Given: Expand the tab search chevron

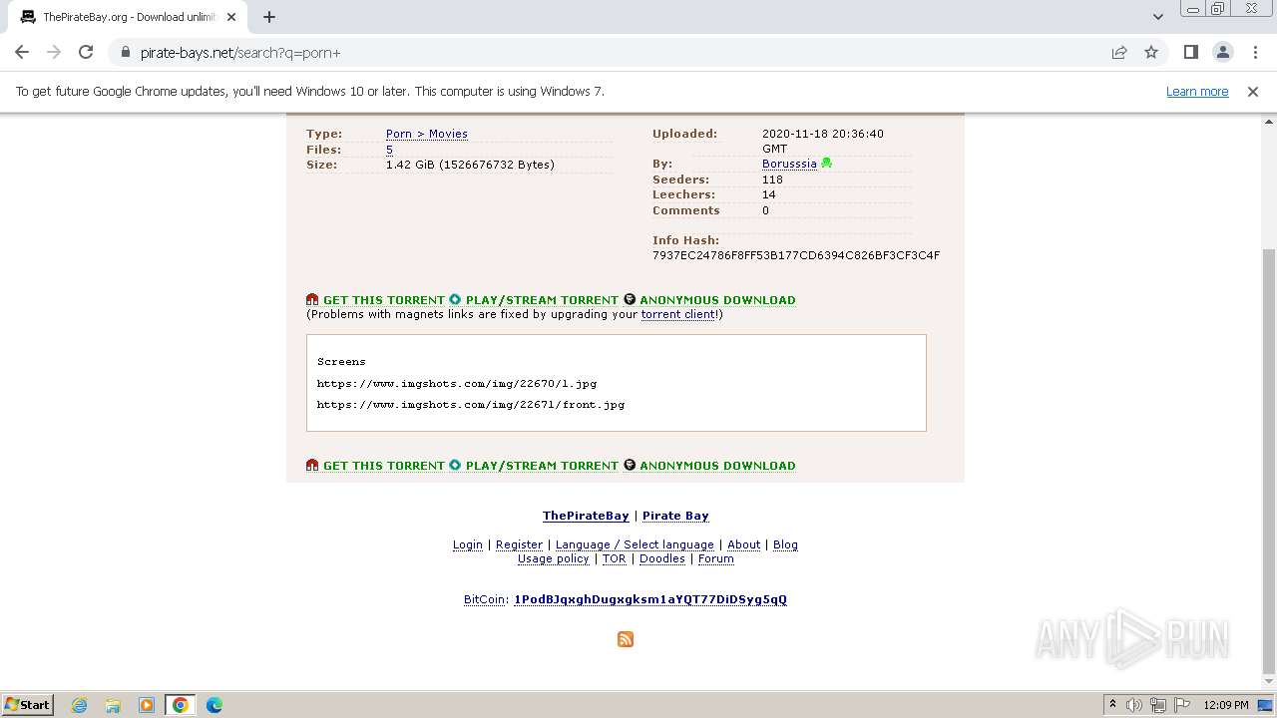Looking at the screenshot, I should tap(1158, 17).
